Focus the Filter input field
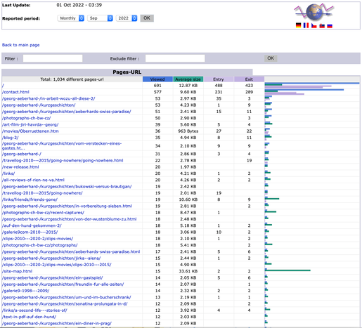The width and height of the screenshot is (362, 328). 53,58
